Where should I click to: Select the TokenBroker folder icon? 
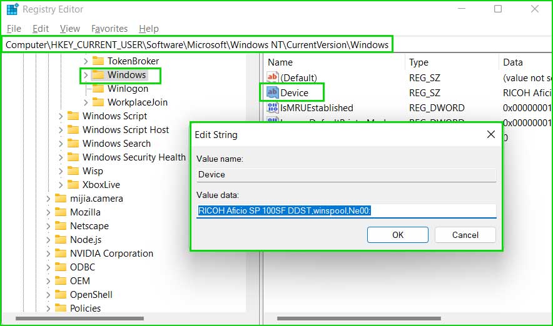point(98,61)
